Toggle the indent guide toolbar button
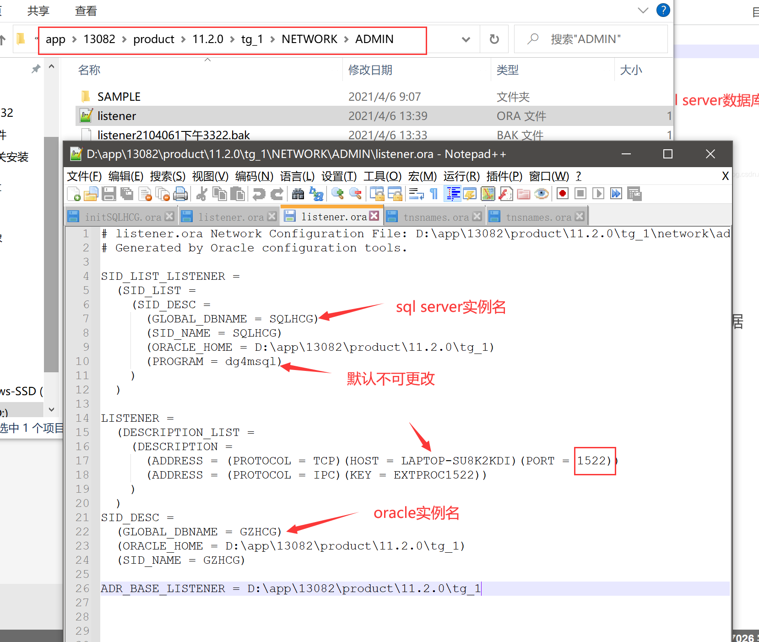 click(453, 194)
